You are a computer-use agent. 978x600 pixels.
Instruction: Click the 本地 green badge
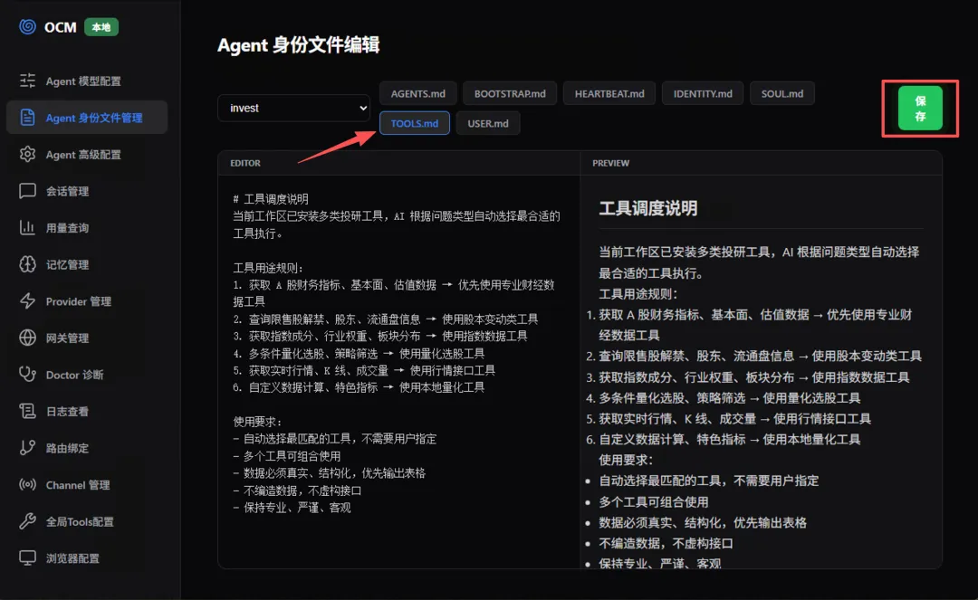pyautogui.click(x=101, y=27)
